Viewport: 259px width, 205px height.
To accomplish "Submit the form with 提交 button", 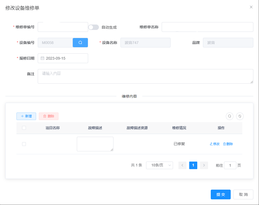I will pyautogui.click(x=221, y=194).
